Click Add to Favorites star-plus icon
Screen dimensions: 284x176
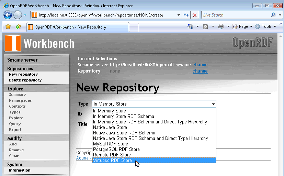pyautogui.click(x=18, y=27)
